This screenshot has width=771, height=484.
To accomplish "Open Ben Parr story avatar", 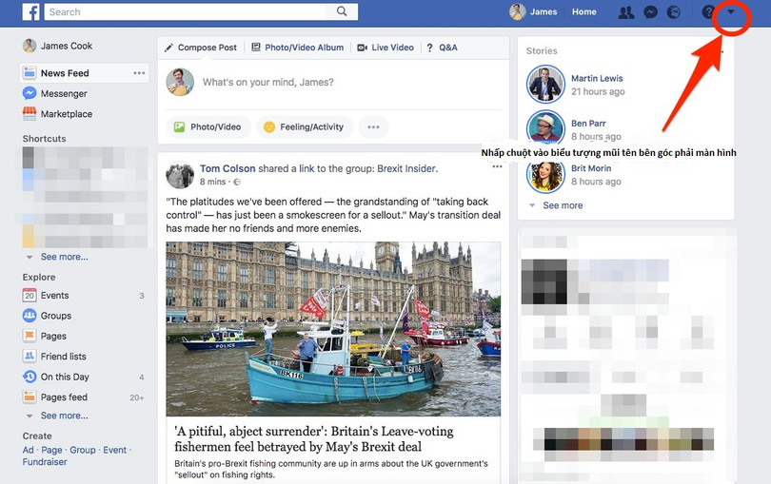I will (x=545, y=126).
